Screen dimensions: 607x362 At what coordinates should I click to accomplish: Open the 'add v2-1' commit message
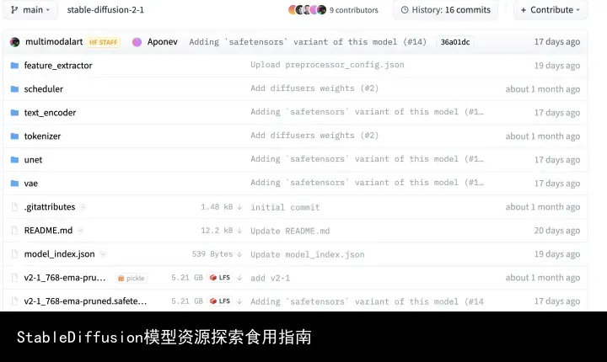(271, 278)
